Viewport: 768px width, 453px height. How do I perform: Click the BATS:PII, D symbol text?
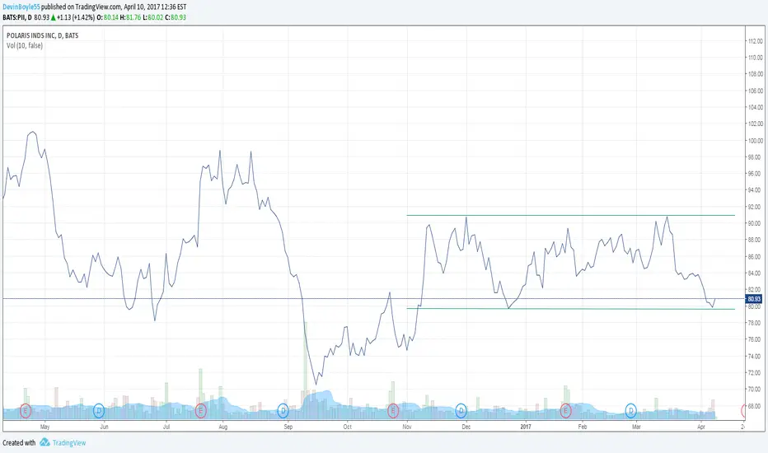(x=17, y=17)
